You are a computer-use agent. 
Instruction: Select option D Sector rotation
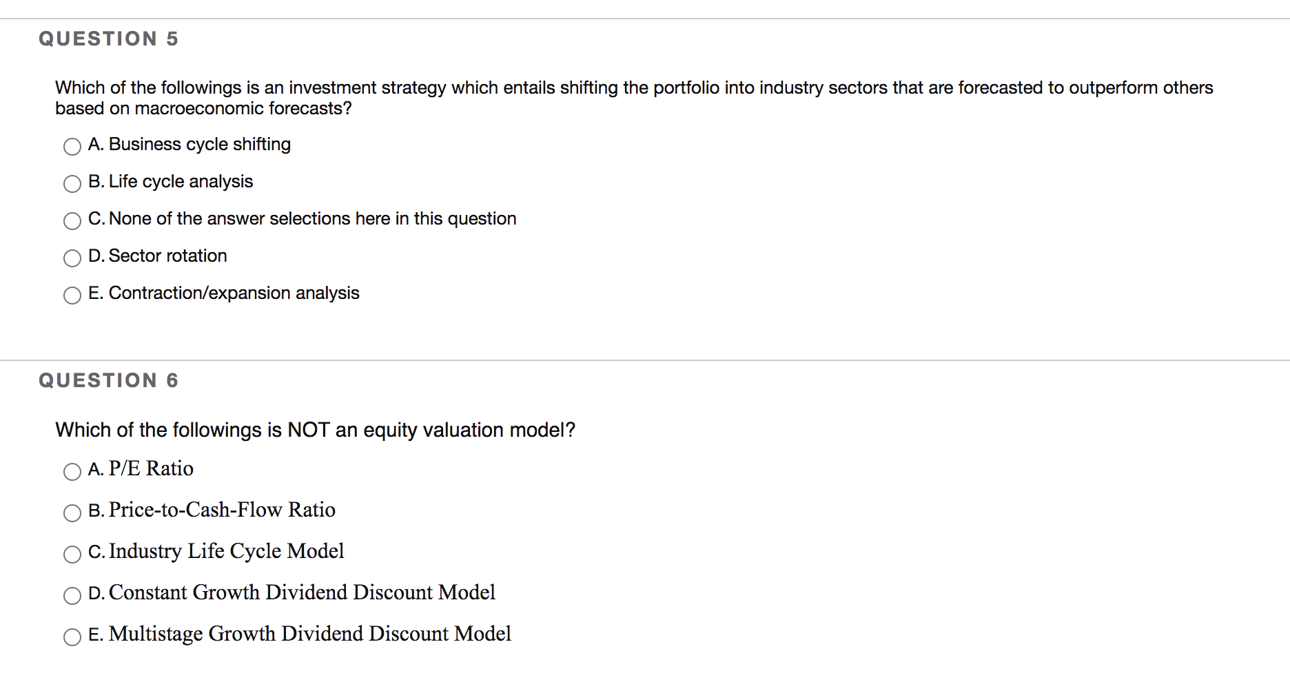click(x=72, y=258)
